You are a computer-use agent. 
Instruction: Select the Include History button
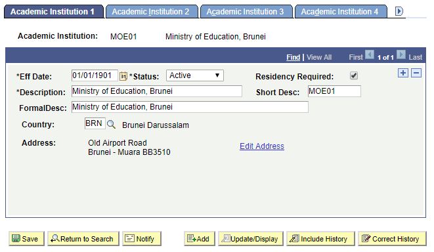[x=320, y=238]
